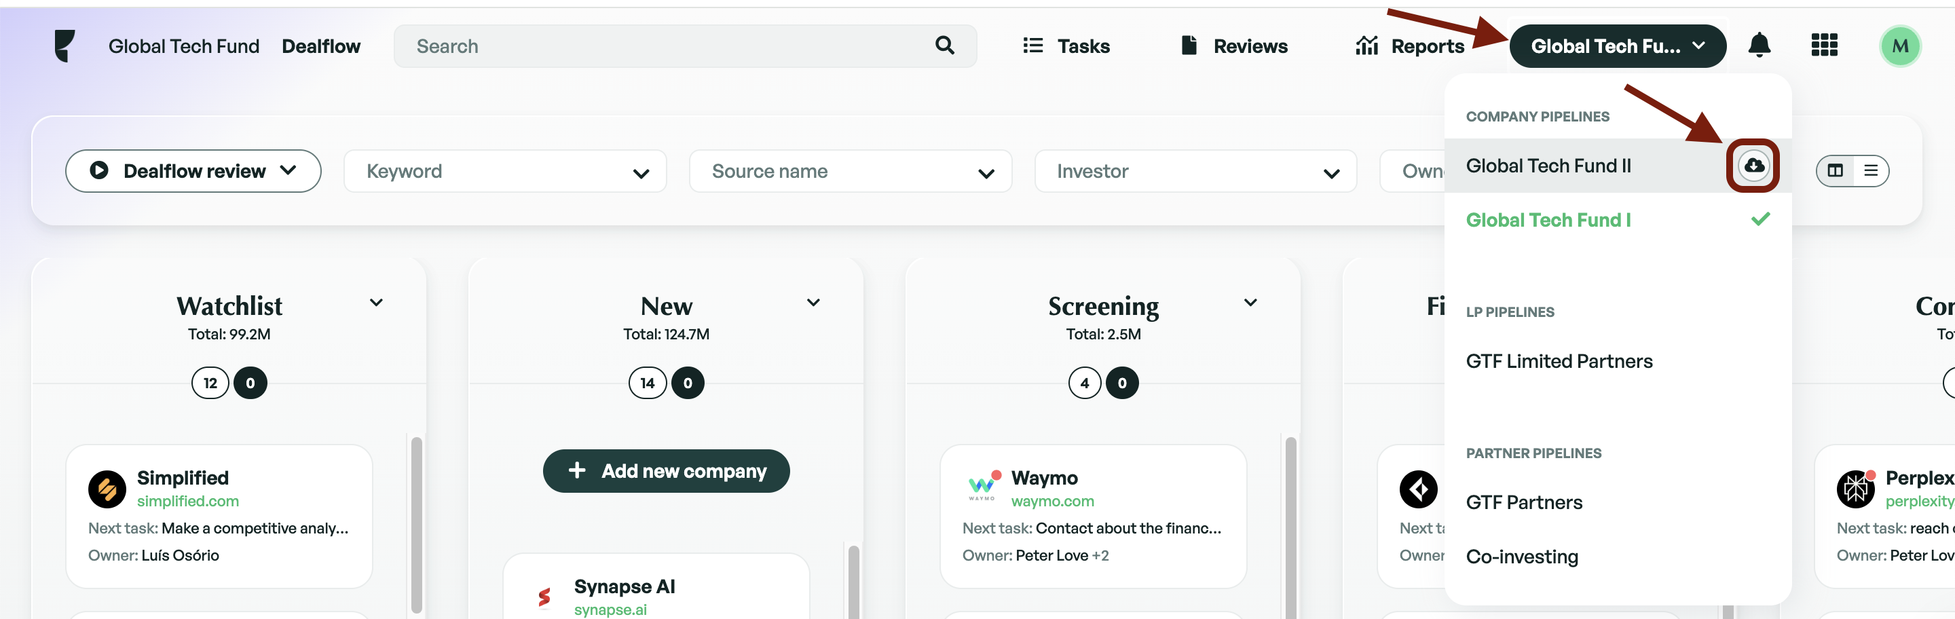The width and height of the screenshot is (1955, 619).
Task: Open the Keyword filter dropdown
Action: 504,172
